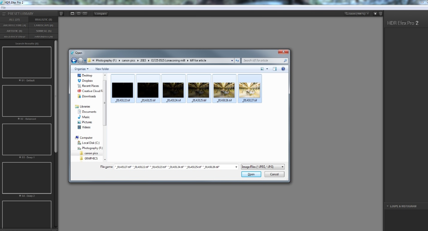Collapse the LOUPE & HISTOGRAM section
Image resolution: width=428 pixels, height=231 pixels.
387,206
